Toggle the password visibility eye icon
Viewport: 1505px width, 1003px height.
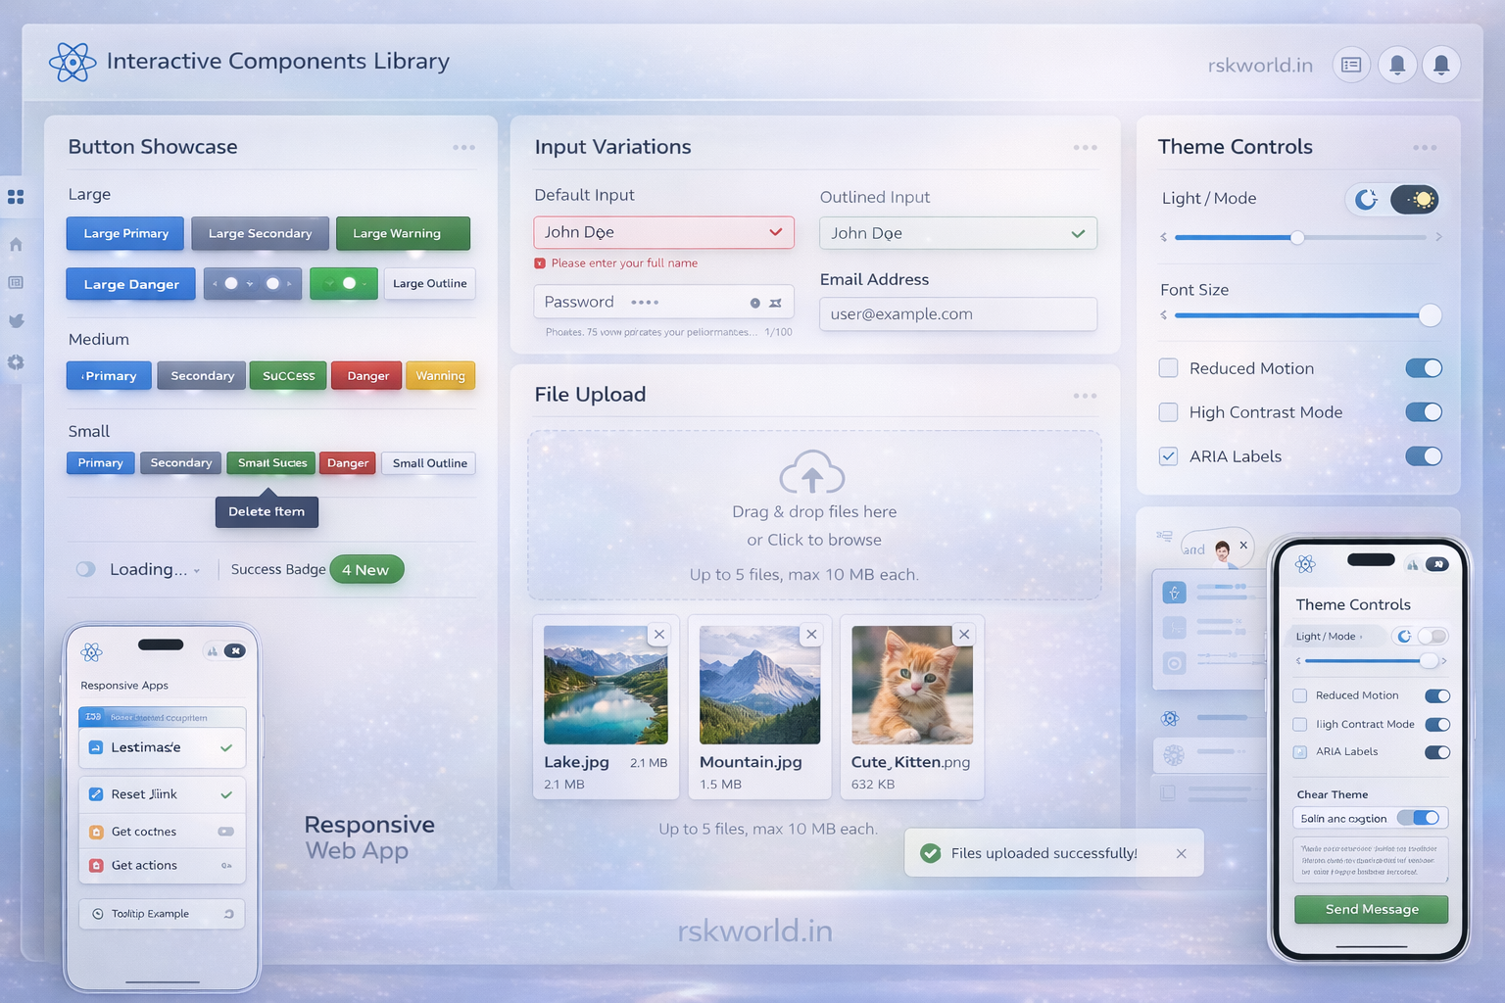753,302
